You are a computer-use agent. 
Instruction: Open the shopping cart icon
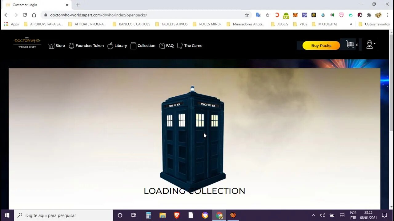tap(350, 44)
